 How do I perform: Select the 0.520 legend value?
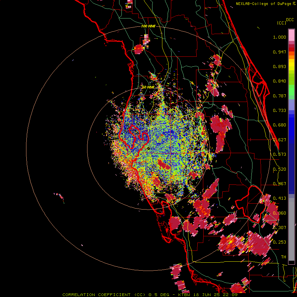(280, 169)
